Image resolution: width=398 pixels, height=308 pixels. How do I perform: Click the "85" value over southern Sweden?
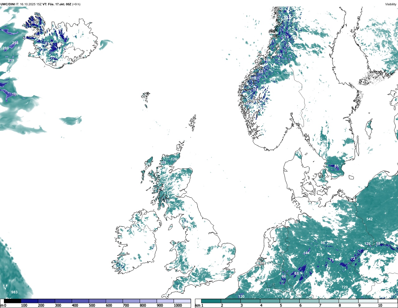click(x=336, y=166)
